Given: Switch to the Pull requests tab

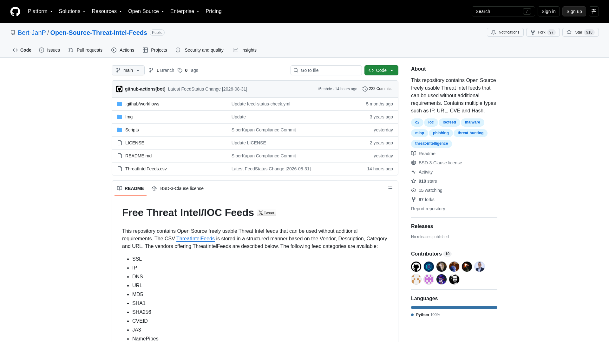Looking at the screenshot, I should pos(85,50).
